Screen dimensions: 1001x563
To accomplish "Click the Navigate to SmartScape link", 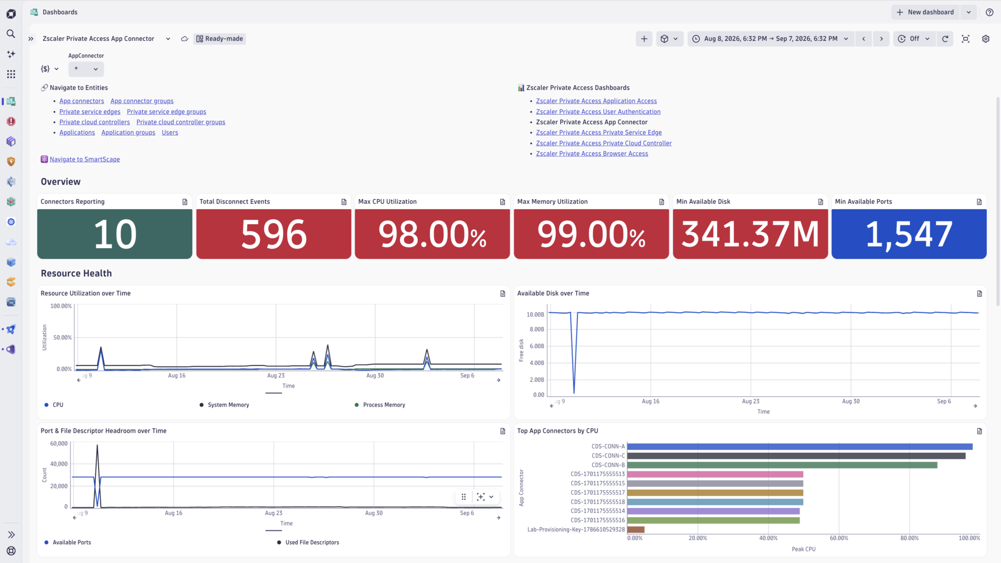I will coord(84,160).
